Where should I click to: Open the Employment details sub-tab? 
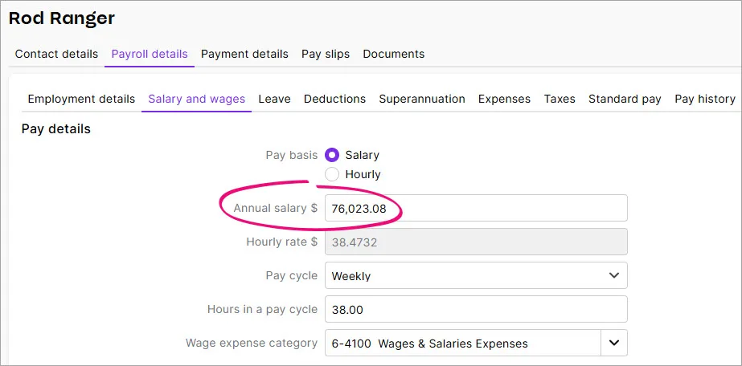[81, 99]
